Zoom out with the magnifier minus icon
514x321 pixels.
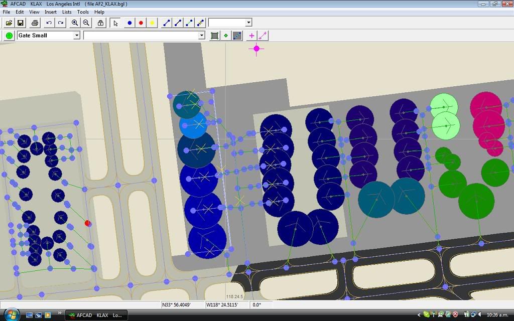[86, 23]
